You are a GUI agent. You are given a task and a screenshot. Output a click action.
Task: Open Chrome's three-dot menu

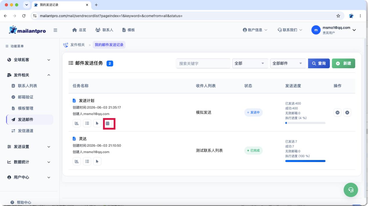(360, 16)
